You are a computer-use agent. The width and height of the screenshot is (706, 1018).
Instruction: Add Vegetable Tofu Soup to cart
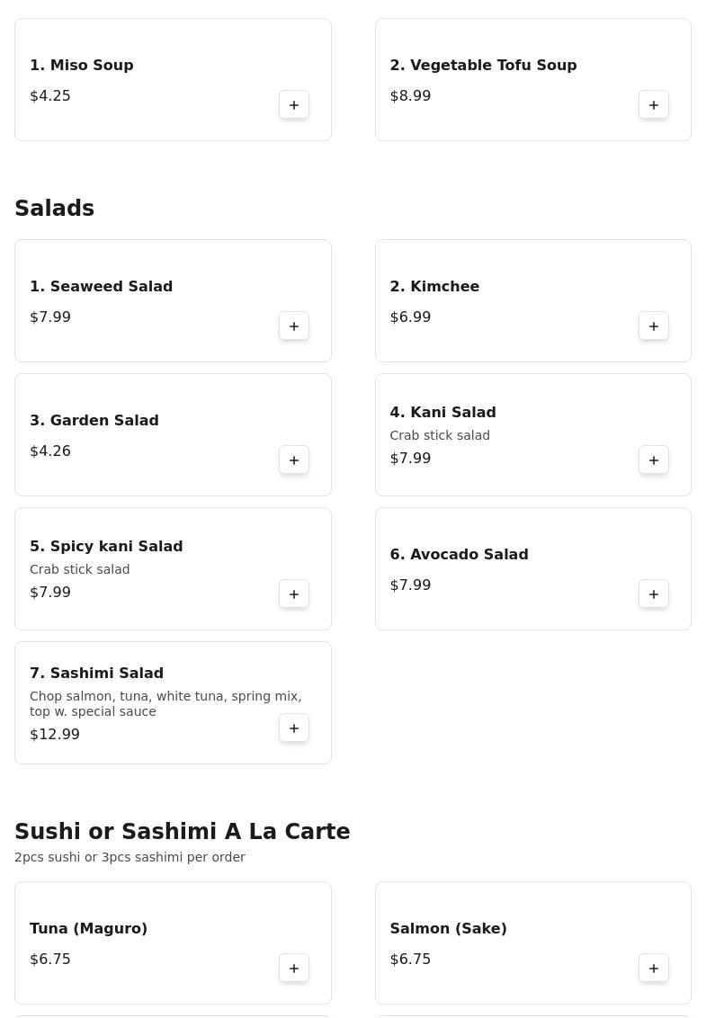tap(654, 105)
